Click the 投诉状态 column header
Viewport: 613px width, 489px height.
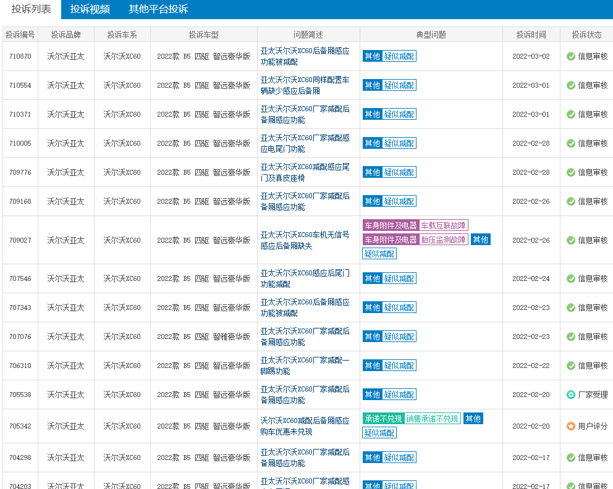586,35
